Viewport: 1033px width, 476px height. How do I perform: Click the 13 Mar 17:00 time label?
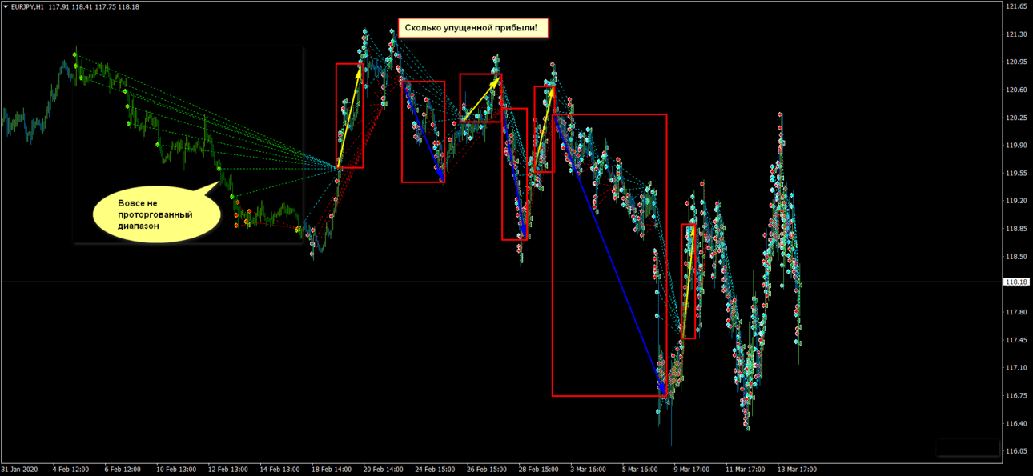tap(797, 470)
